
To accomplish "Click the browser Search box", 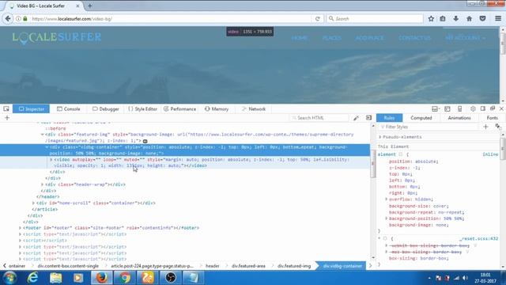I will click(374, 19).
